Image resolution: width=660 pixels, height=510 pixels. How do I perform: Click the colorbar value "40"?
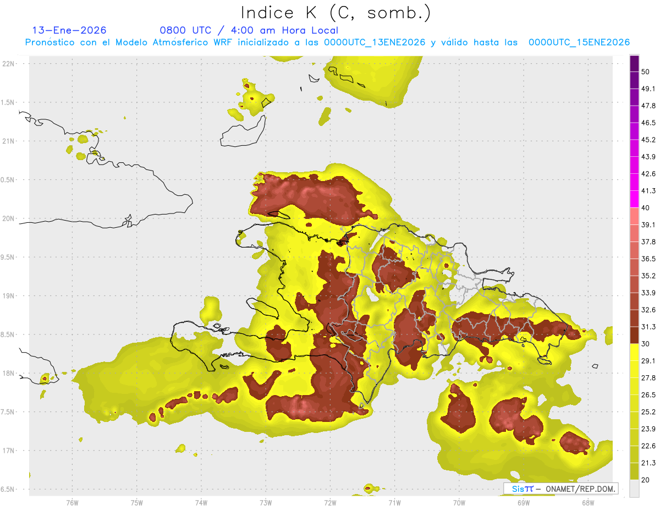tap(646, 208)
